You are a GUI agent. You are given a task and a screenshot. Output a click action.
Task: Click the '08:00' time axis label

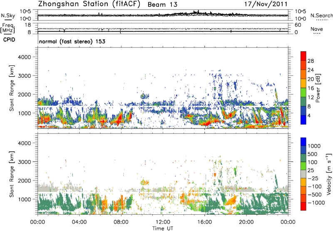[x=121, y=222]
